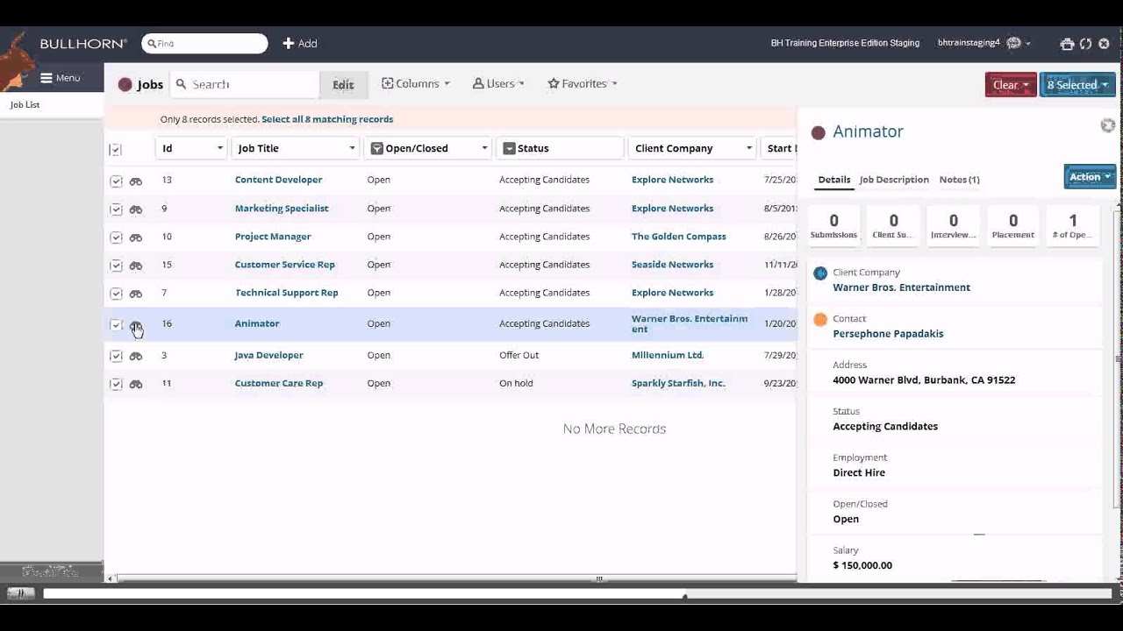
Task: Click the Client Company blue circle icon
Action: tap(820, 273)
